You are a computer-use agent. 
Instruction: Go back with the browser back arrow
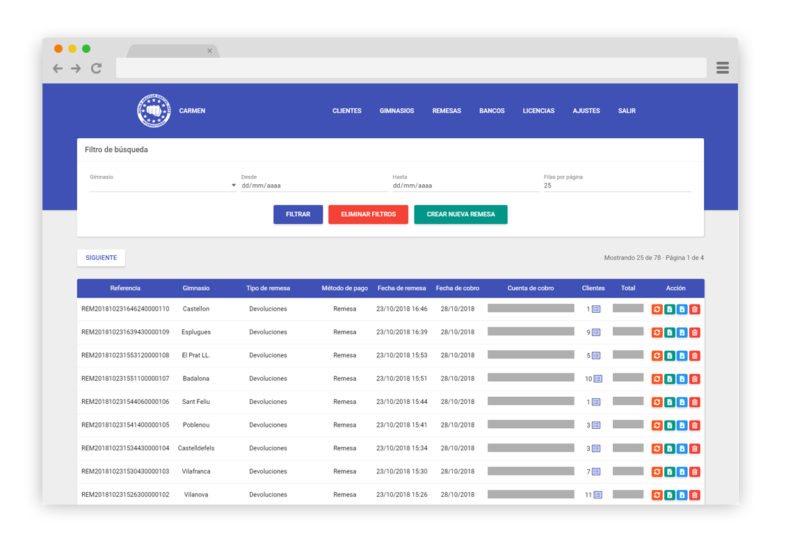58,68
